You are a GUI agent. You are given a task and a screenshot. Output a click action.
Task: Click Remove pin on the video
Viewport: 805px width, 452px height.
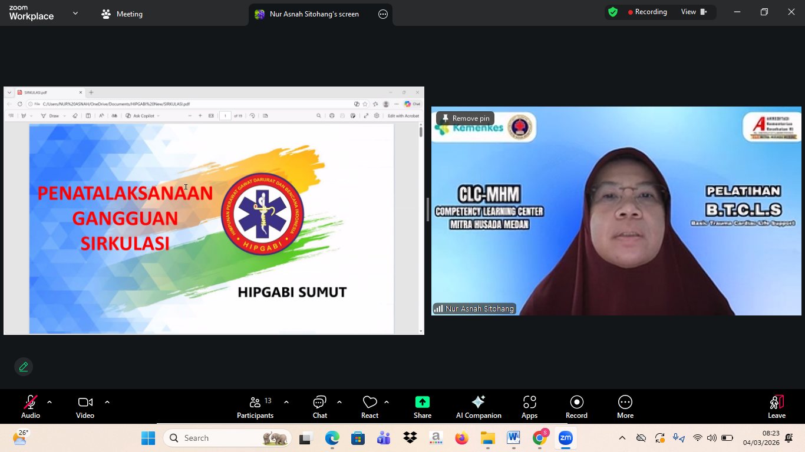466,118
